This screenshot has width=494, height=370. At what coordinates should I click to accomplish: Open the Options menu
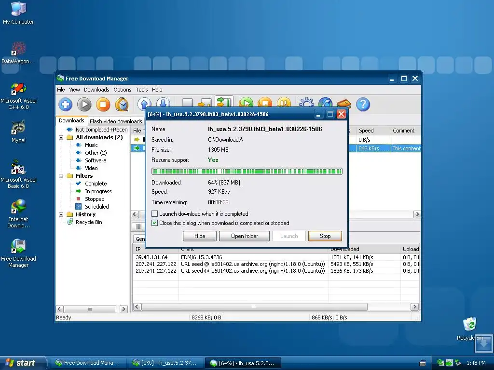(122, 90)
